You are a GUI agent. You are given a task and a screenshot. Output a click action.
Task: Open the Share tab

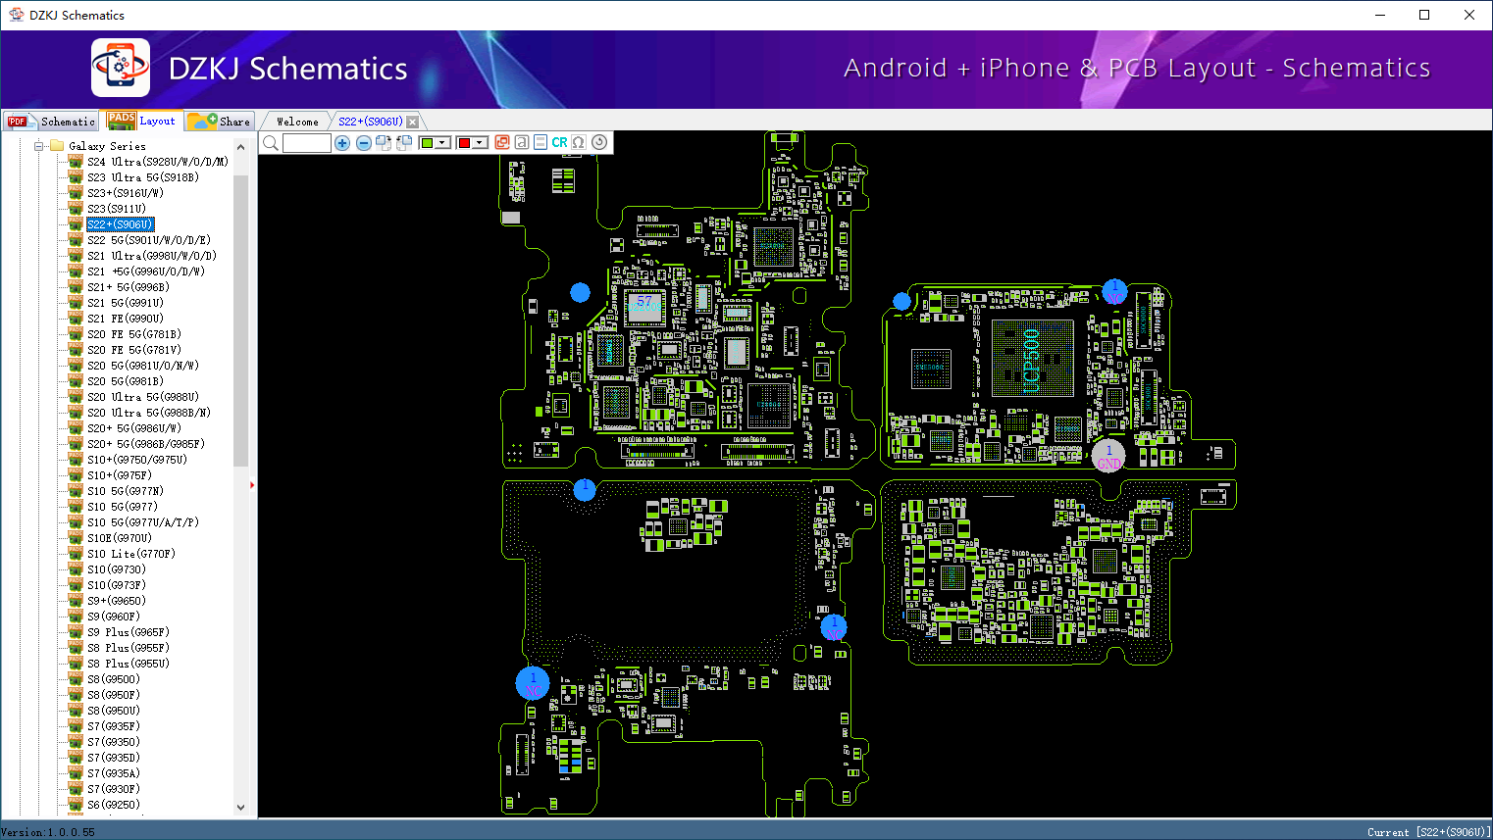[x=220, y=122]
